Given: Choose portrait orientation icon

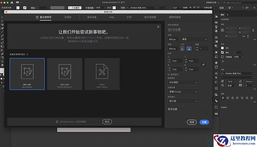Looking at the screenshot, I should (182, 49).
